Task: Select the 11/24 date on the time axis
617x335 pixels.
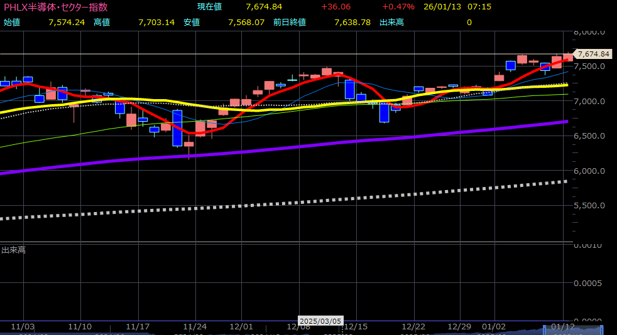Action: point(195,327)
